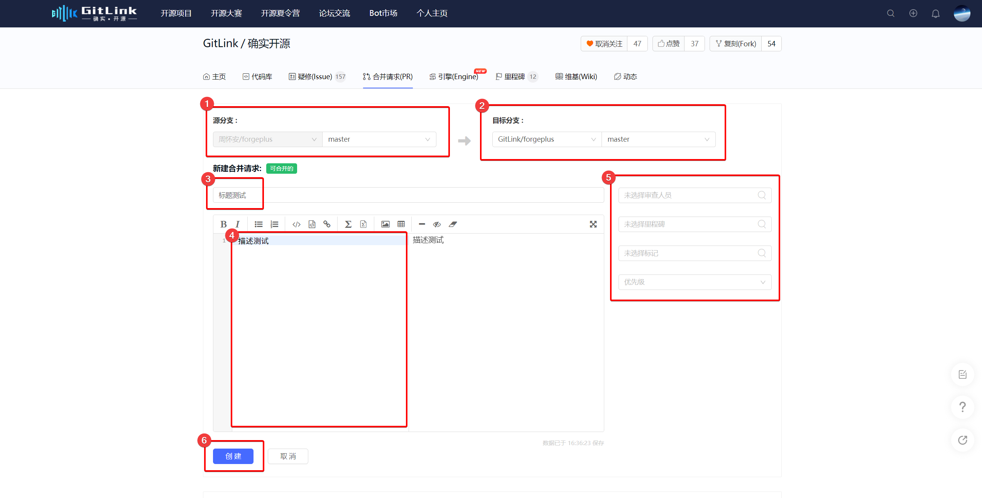Open the 开源夏令营 menu
Viewport: 982px width, 498px height.
point(280,14)
